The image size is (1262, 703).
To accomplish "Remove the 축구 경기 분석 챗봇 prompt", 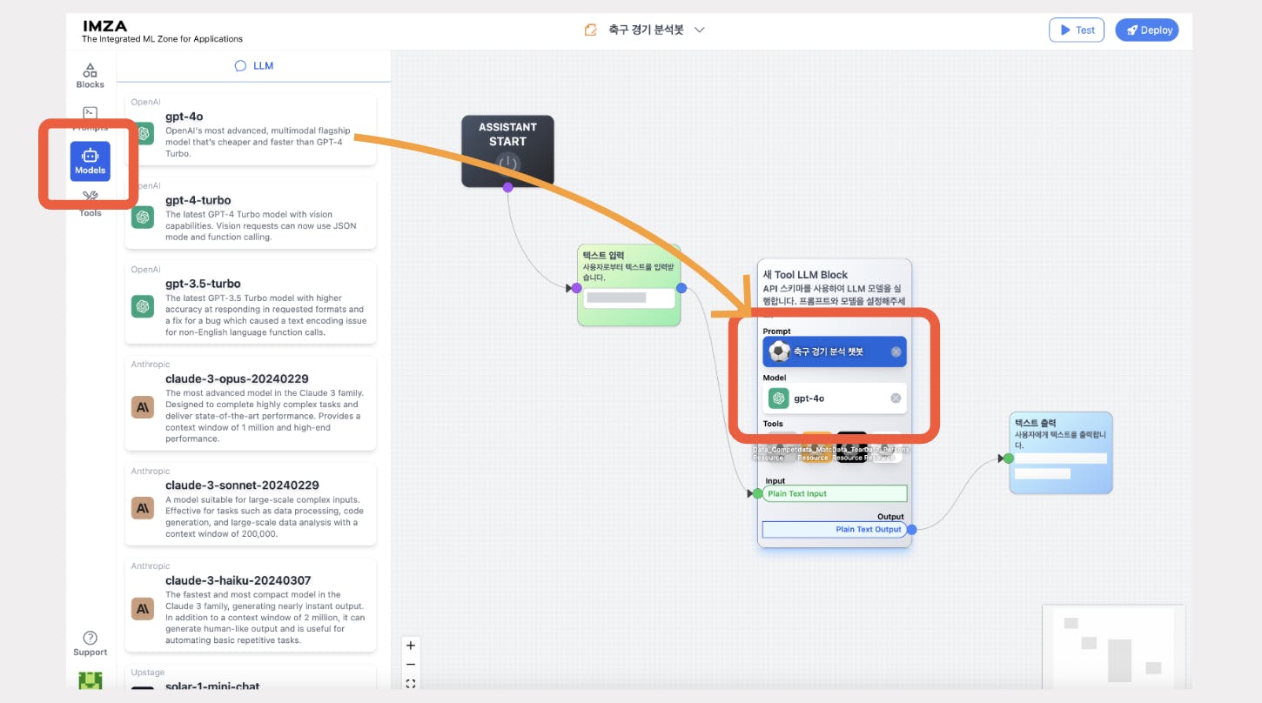I will click(x=896, y=351).
